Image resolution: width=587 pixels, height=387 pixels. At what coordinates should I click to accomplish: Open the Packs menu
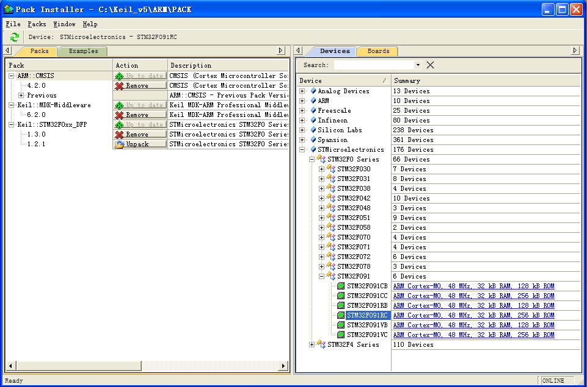click(37, 24)
